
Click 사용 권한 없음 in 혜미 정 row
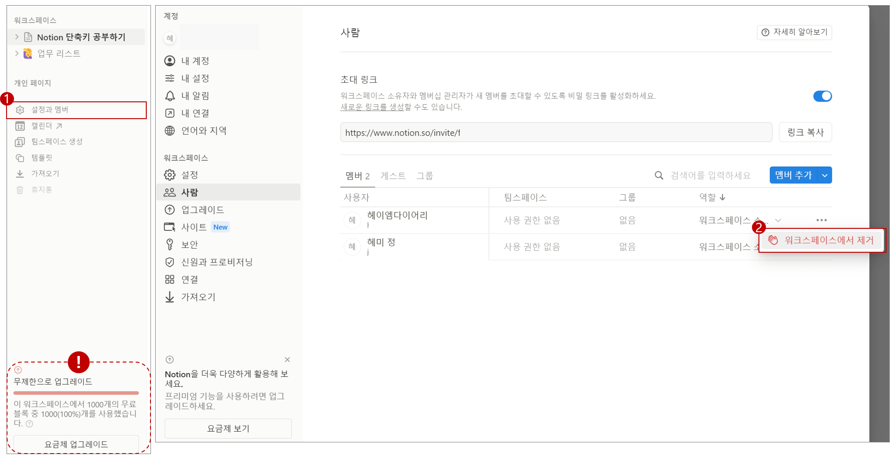(532, 247)
